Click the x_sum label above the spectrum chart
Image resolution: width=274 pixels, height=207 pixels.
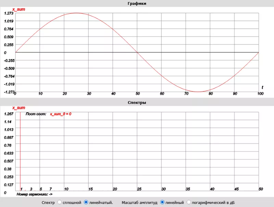pos(19,108)
